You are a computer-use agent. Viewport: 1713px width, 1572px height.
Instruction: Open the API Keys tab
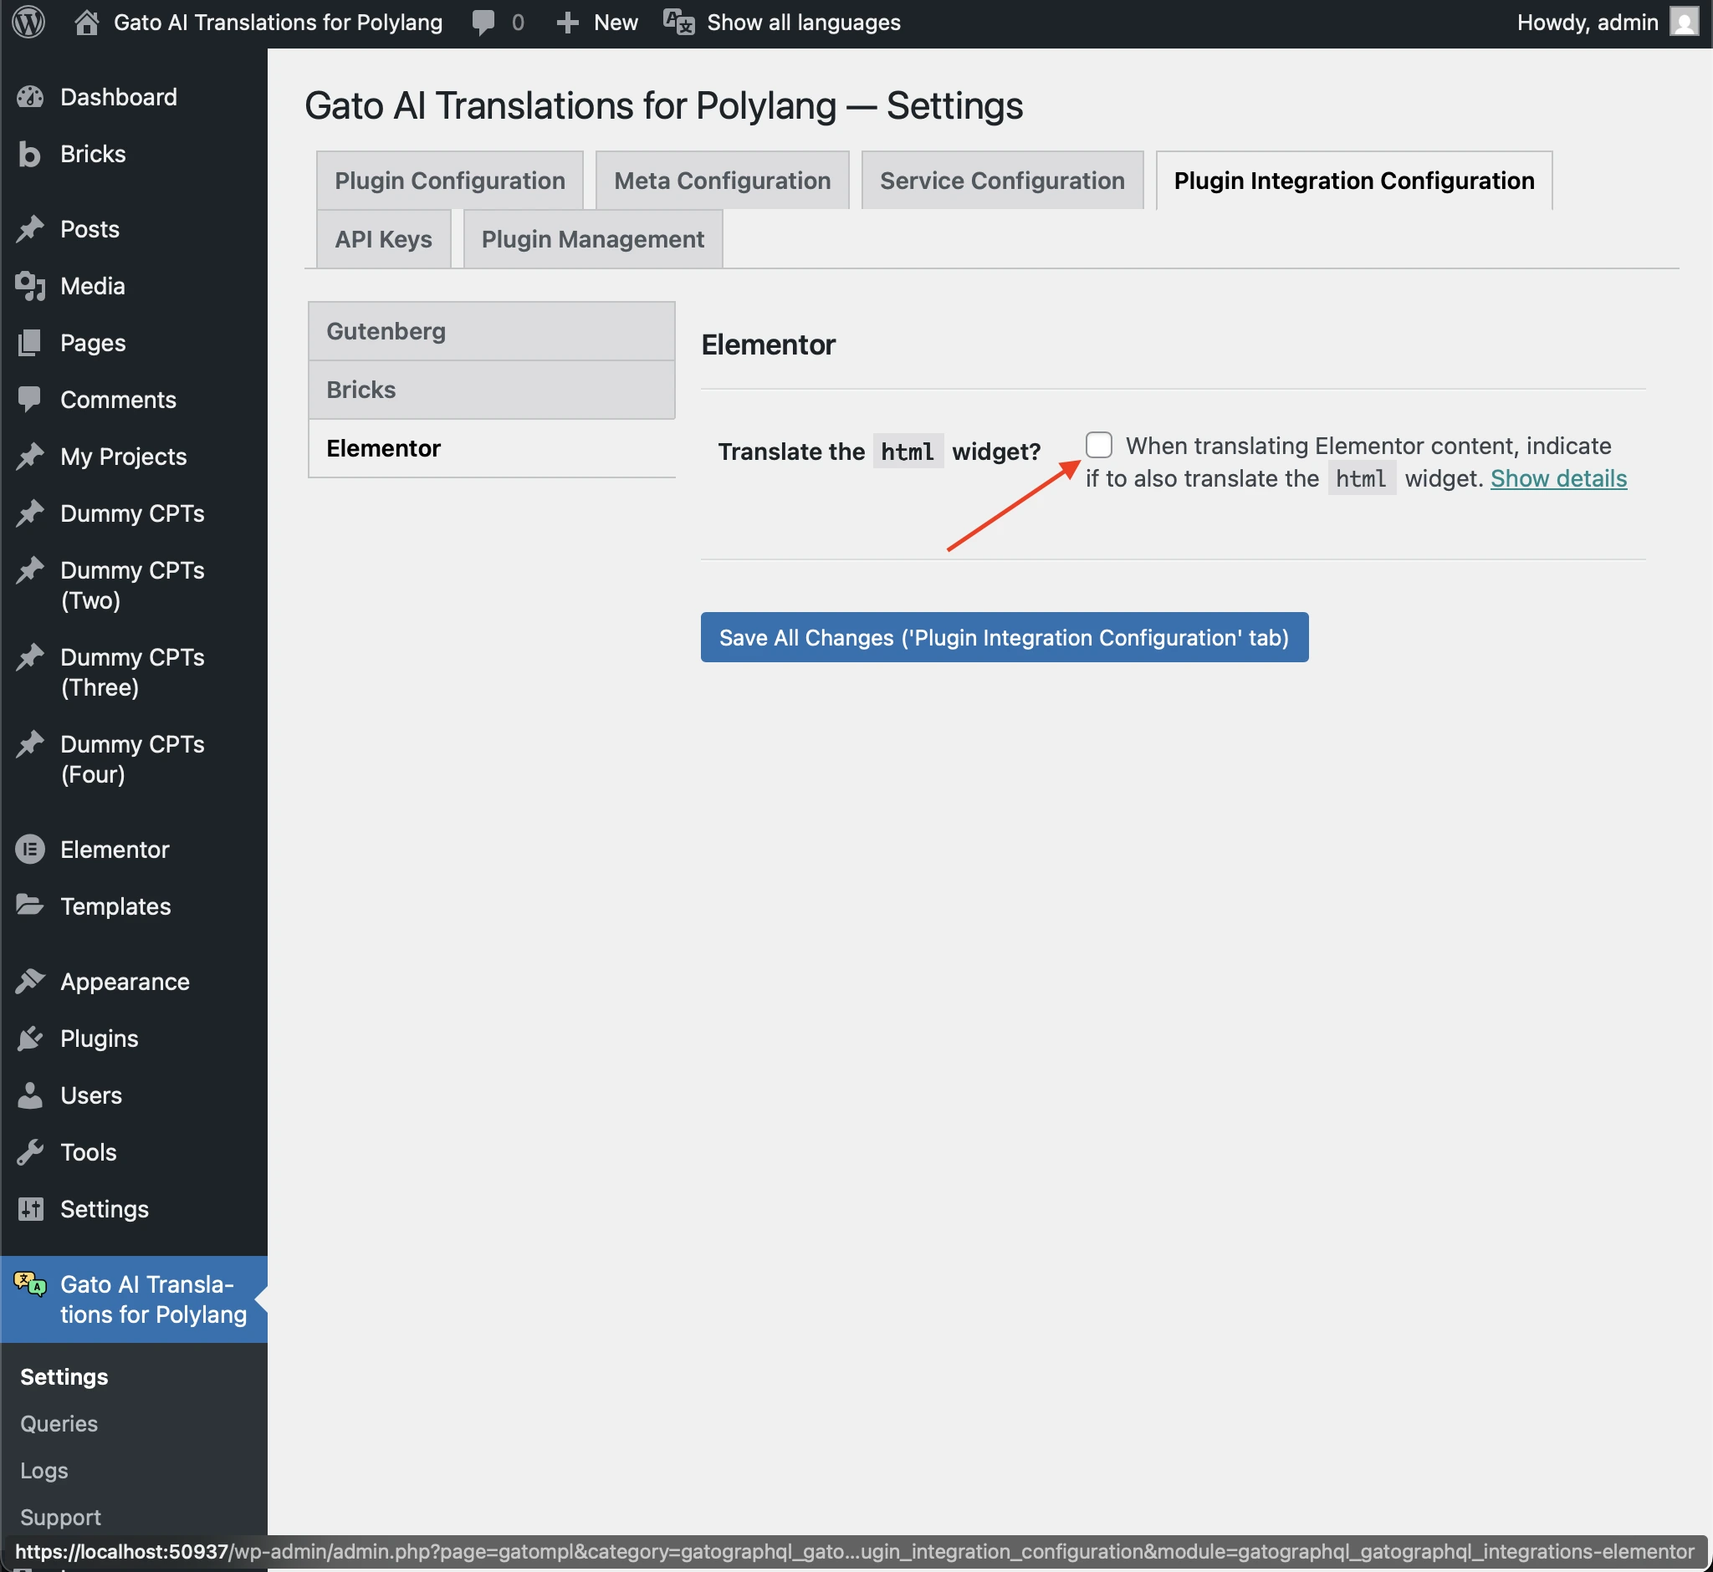point(382,239)
